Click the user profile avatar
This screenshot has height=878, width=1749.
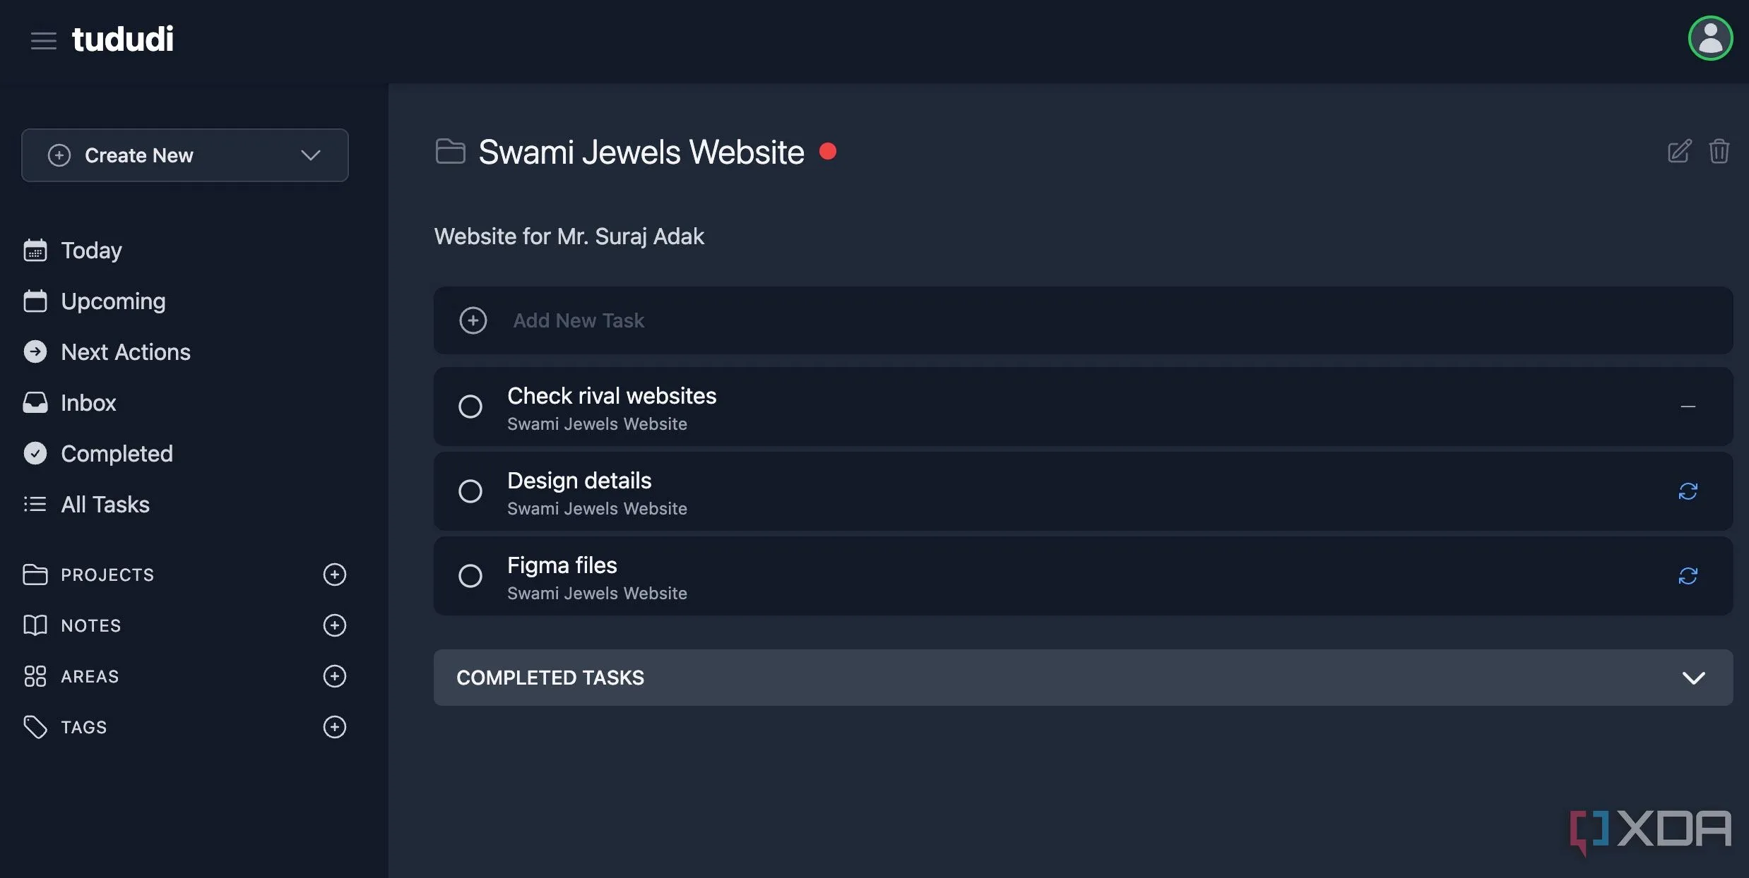pos(1710,38)
